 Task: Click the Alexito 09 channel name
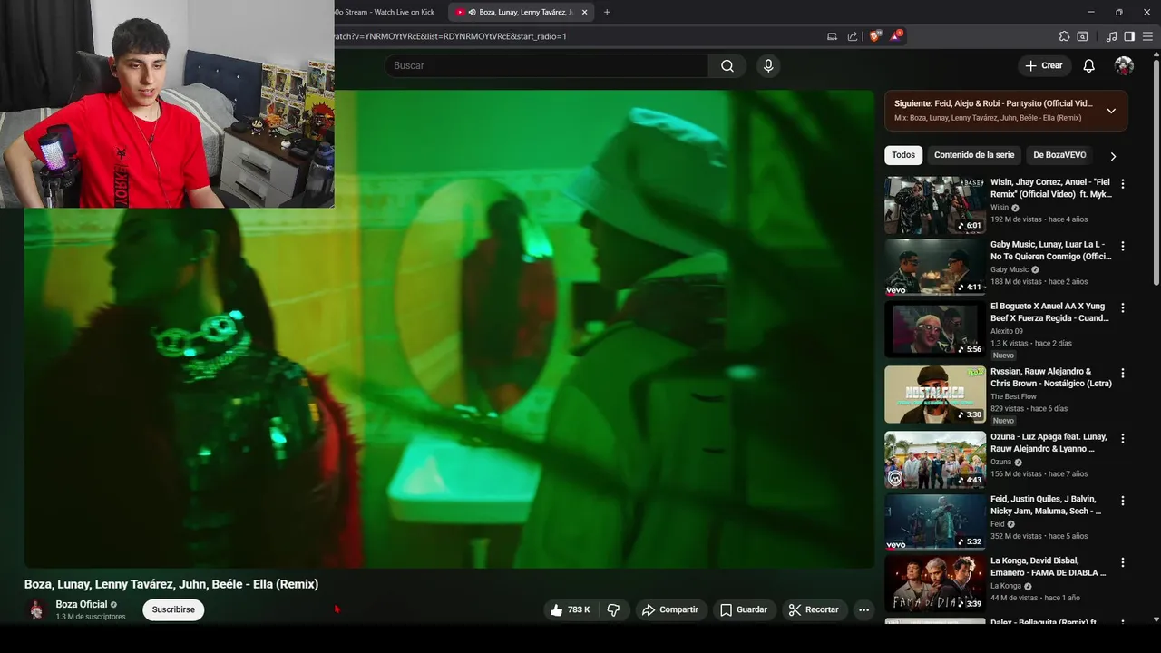click(x=1007, y=331)
